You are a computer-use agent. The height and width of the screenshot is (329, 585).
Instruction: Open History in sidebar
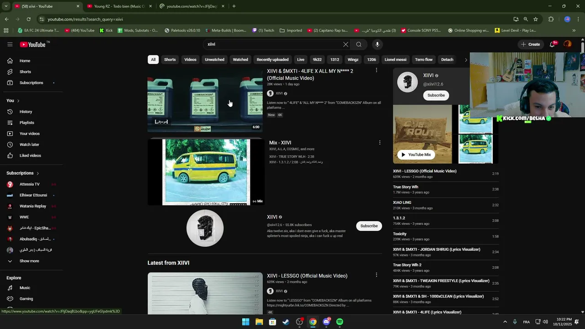pyautogui.click(x=26, y=111)
